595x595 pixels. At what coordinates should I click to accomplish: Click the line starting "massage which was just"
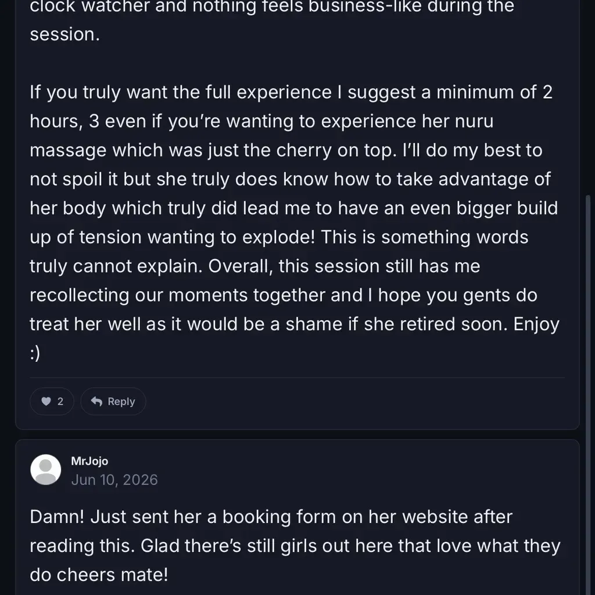coord(286,150)
